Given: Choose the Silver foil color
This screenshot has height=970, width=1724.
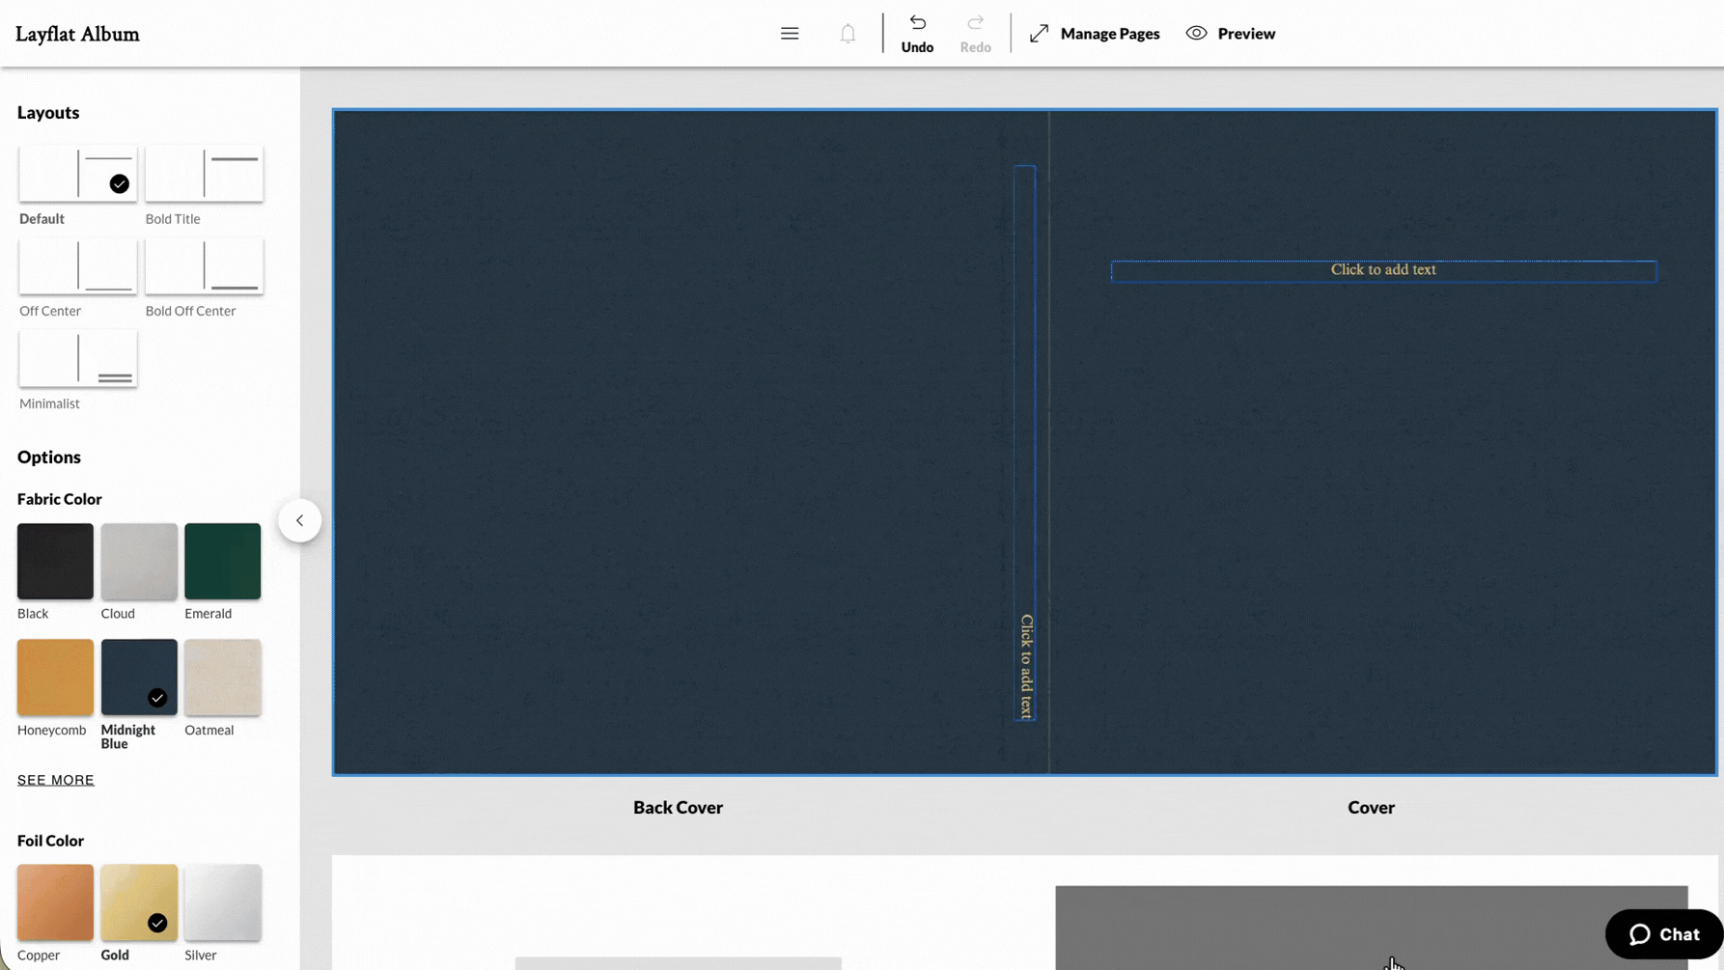Looking at the screenshot, I should (x=222, y=901).
